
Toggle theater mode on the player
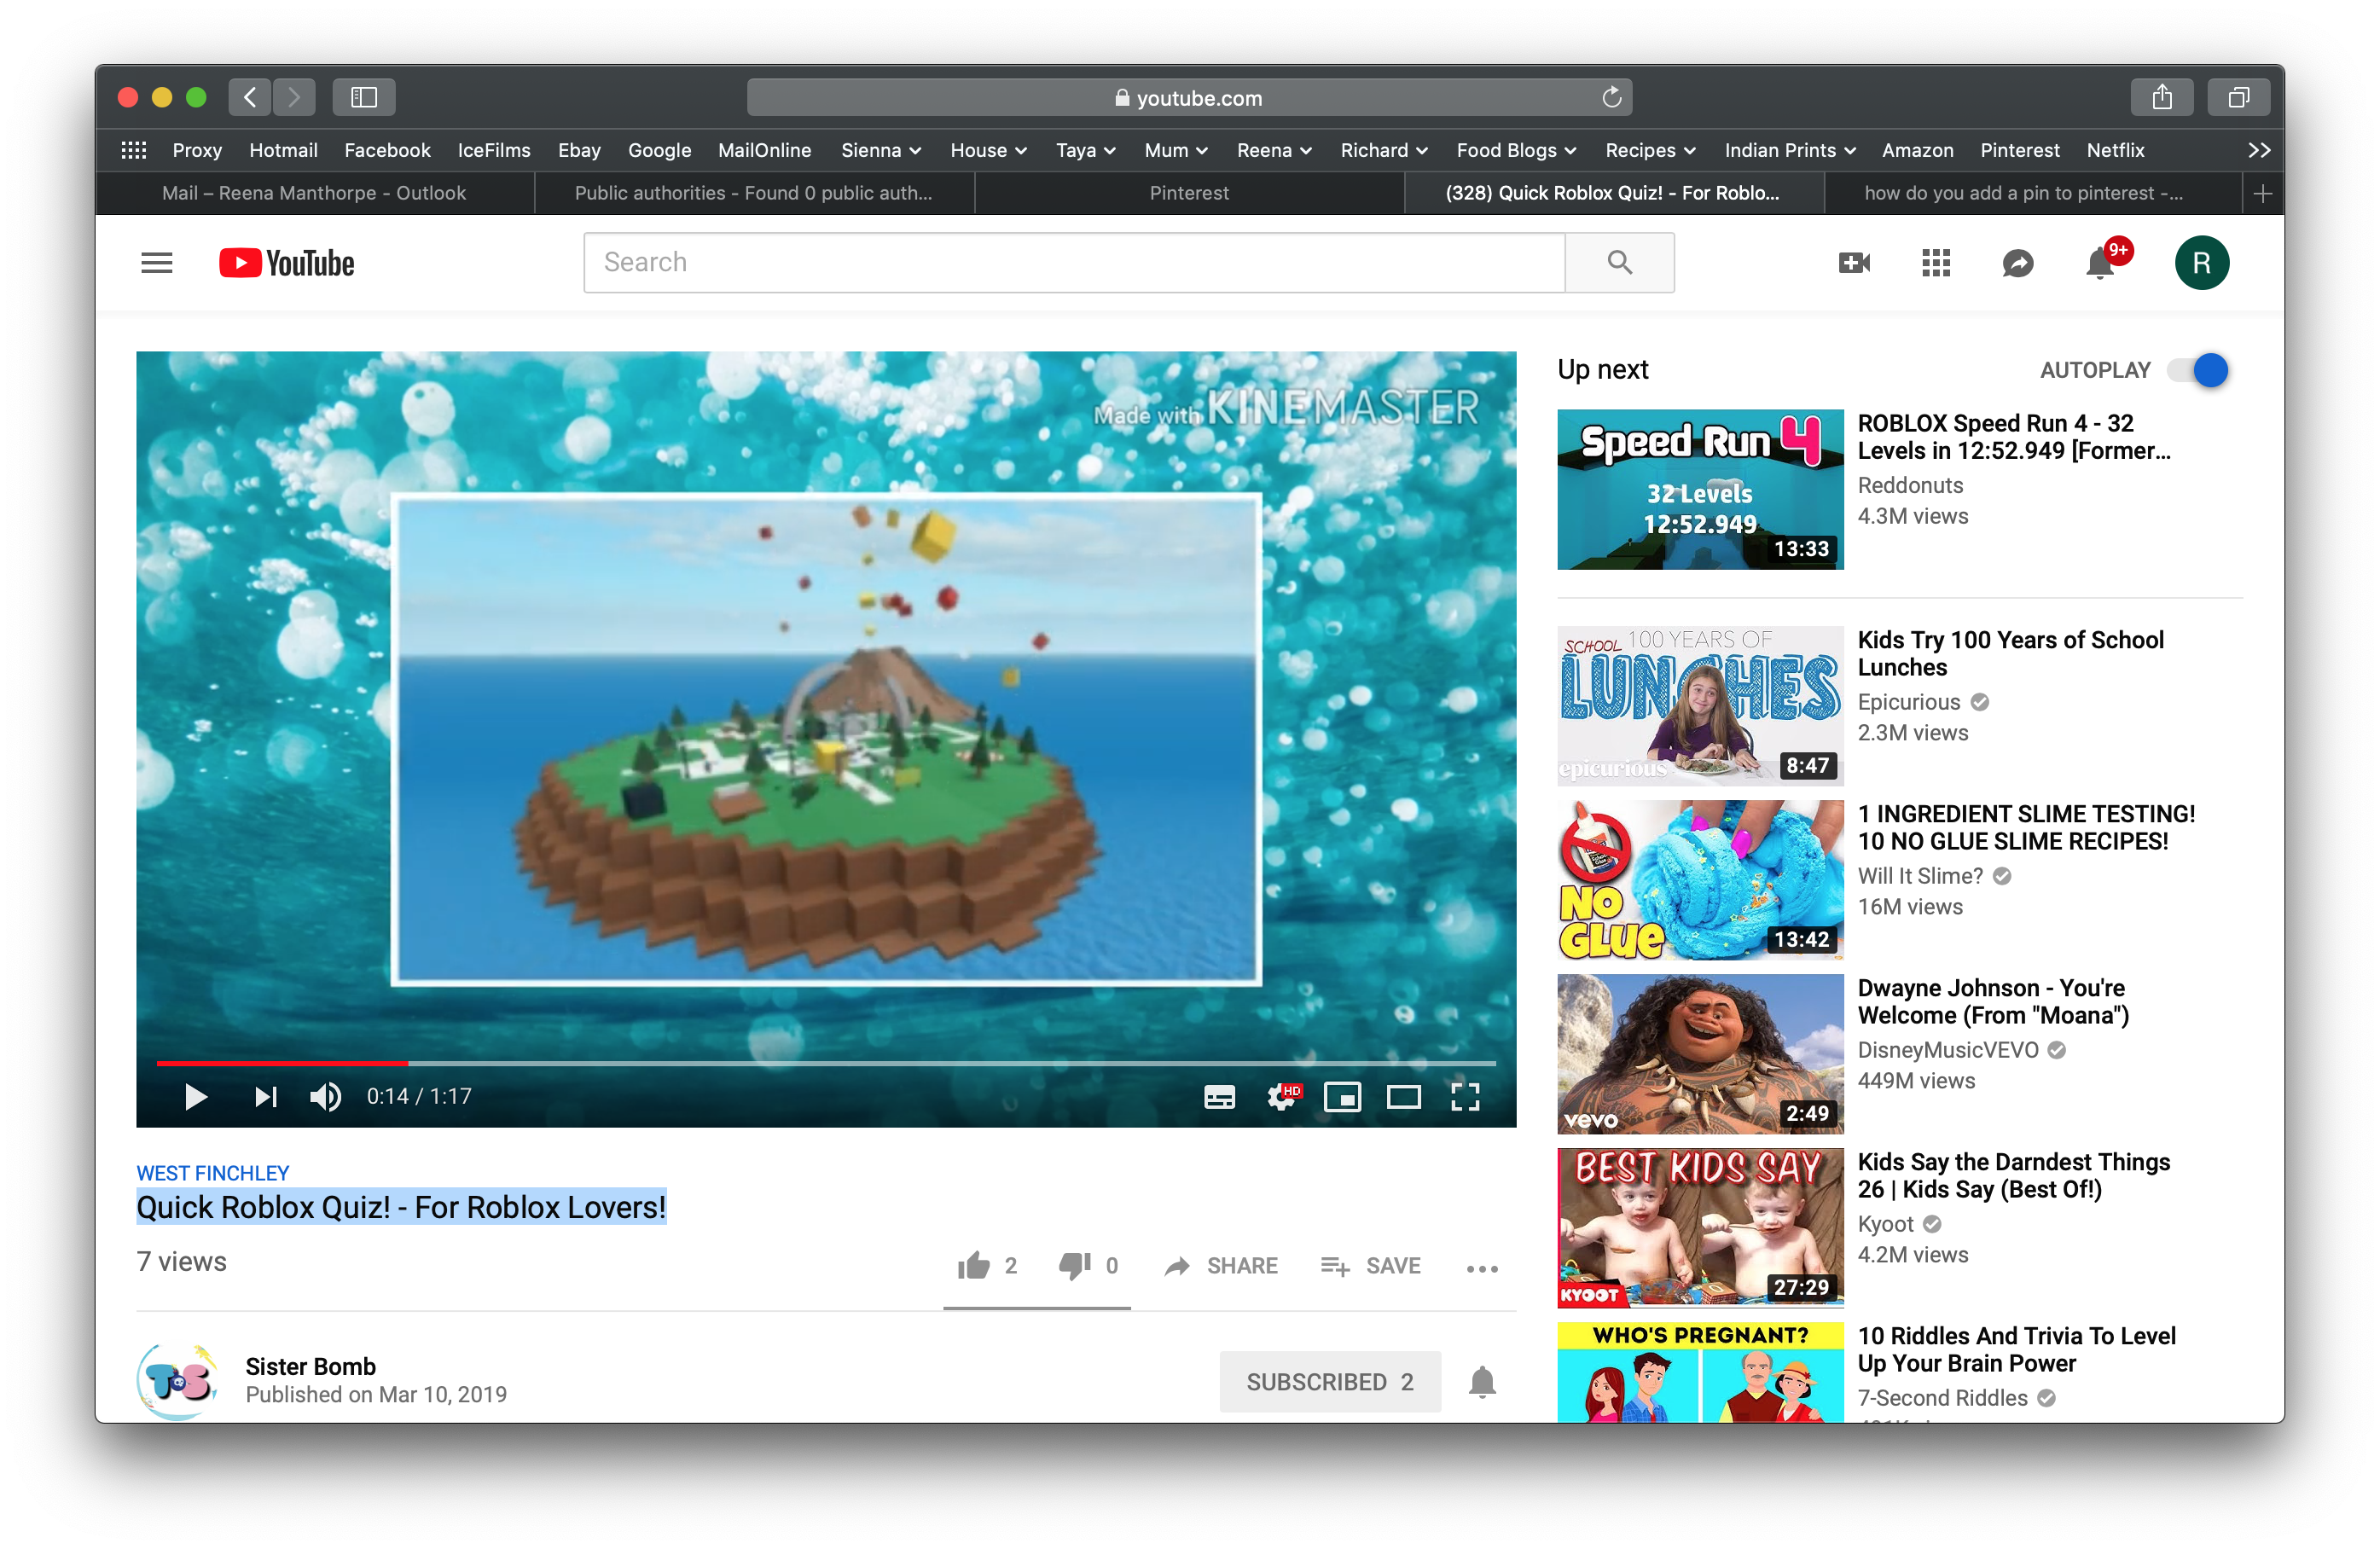1404,1097
